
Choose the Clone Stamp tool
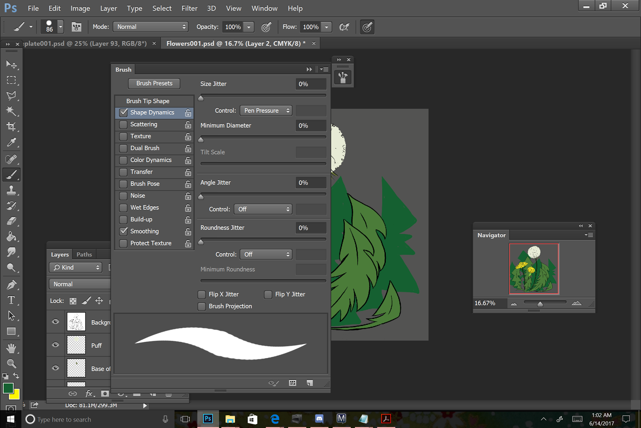point(11,190)
